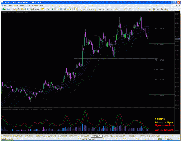Expand the Profiles dropdown arrow
181x141 pixels.
pyautogui.click(x=10, y=9)
